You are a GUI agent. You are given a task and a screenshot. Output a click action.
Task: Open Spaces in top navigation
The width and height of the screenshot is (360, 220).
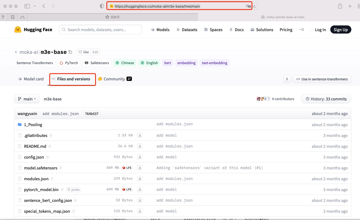click(x=213, y=29)
